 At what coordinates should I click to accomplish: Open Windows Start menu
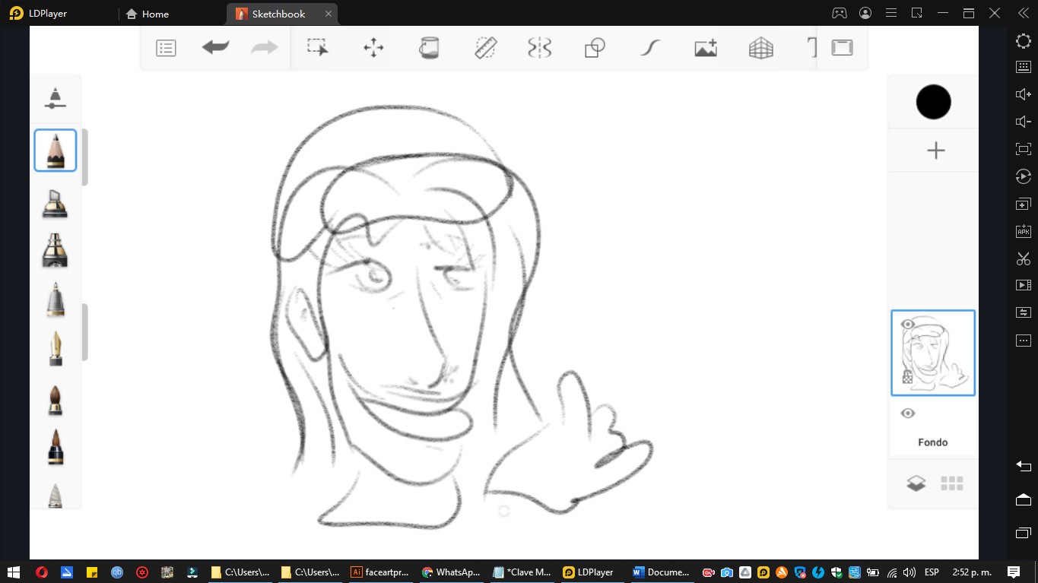point(13,572)
